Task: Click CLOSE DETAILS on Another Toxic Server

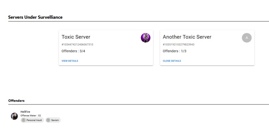Action: click(x=172, y=61)
